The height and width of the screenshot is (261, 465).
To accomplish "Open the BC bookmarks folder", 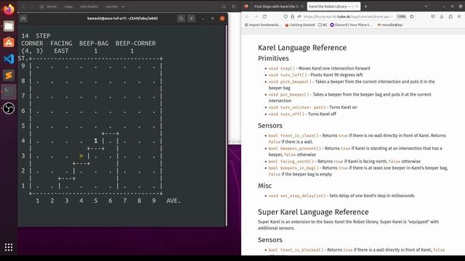I will coord(323,25).
